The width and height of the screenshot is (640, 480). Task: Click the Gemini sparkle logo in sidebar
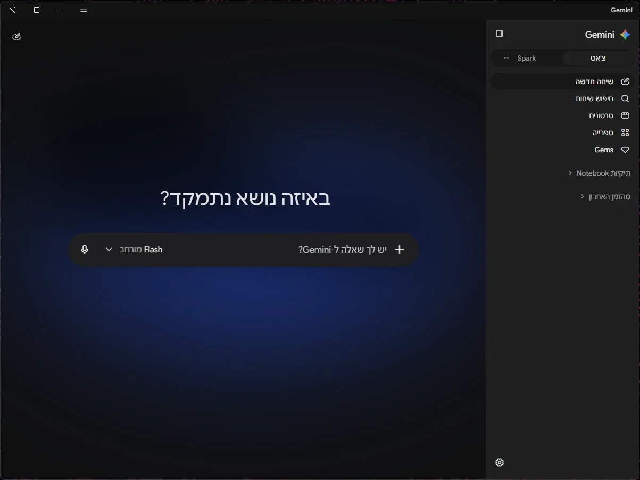coord(625,35)
